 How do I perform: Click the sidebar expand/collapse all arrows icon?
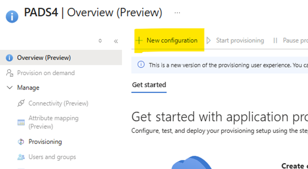coord(100,41)
